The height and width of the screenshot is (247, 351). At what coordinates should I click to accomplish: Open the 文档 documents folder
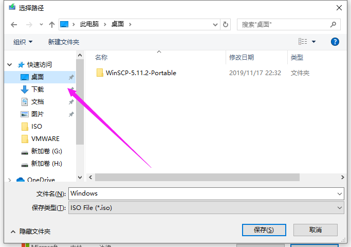(x=38, y=102)
